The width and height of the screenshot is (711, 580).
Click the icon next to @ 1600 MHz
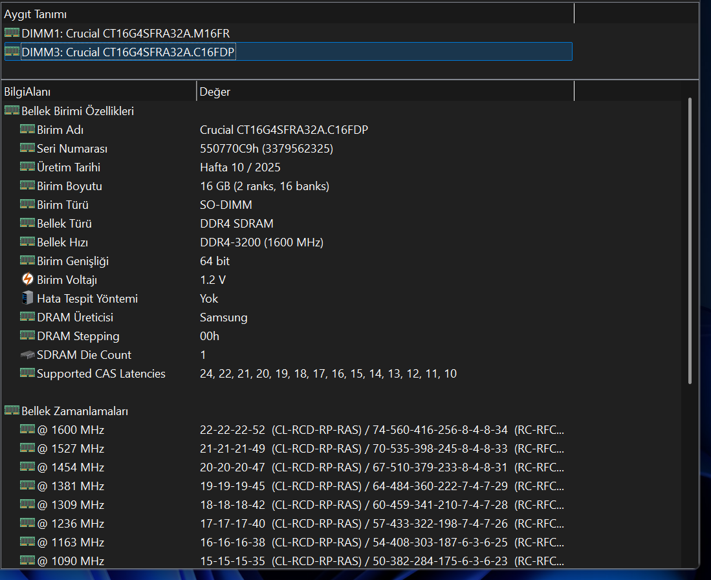pyautogui.click(x=27, y=429)
